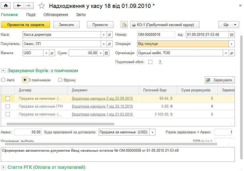The height and width of the screenshot is (171, 244).
Task: Switch to the Звіти tab
Action: pyautogui.click(x=81, y=15)
